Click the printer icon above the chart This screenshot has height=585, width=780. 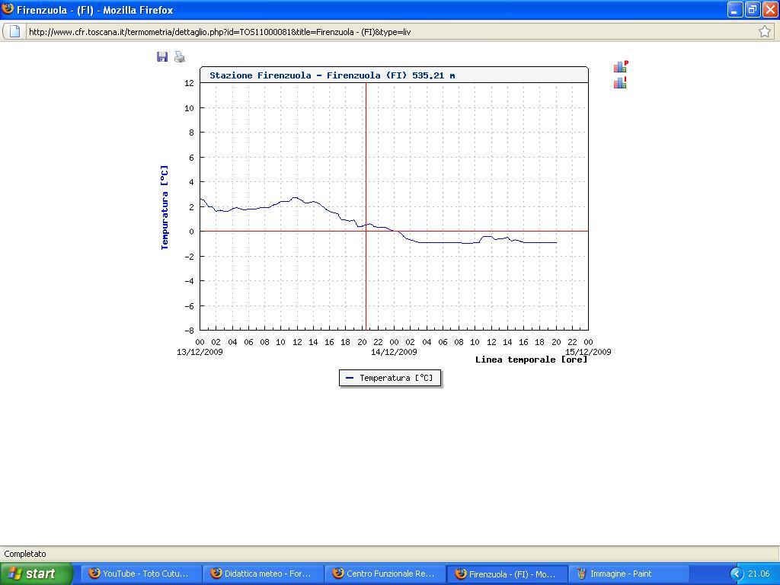(x=180, y=57)
